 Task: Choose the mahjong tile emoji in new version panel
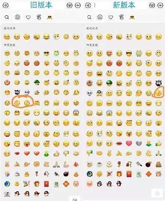coord(139,174)
